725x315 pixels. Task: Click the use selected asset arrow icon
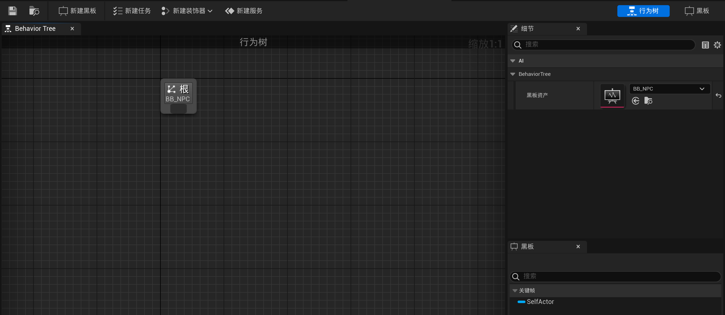[x=636, y=101]
